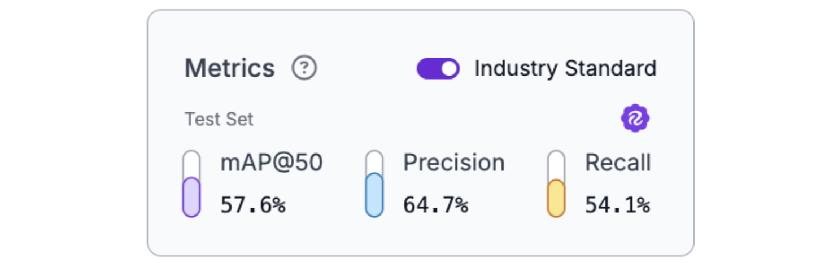Click the Metrics heading
829x263 pixels.
pyautogui.click(x=230, y=69)
